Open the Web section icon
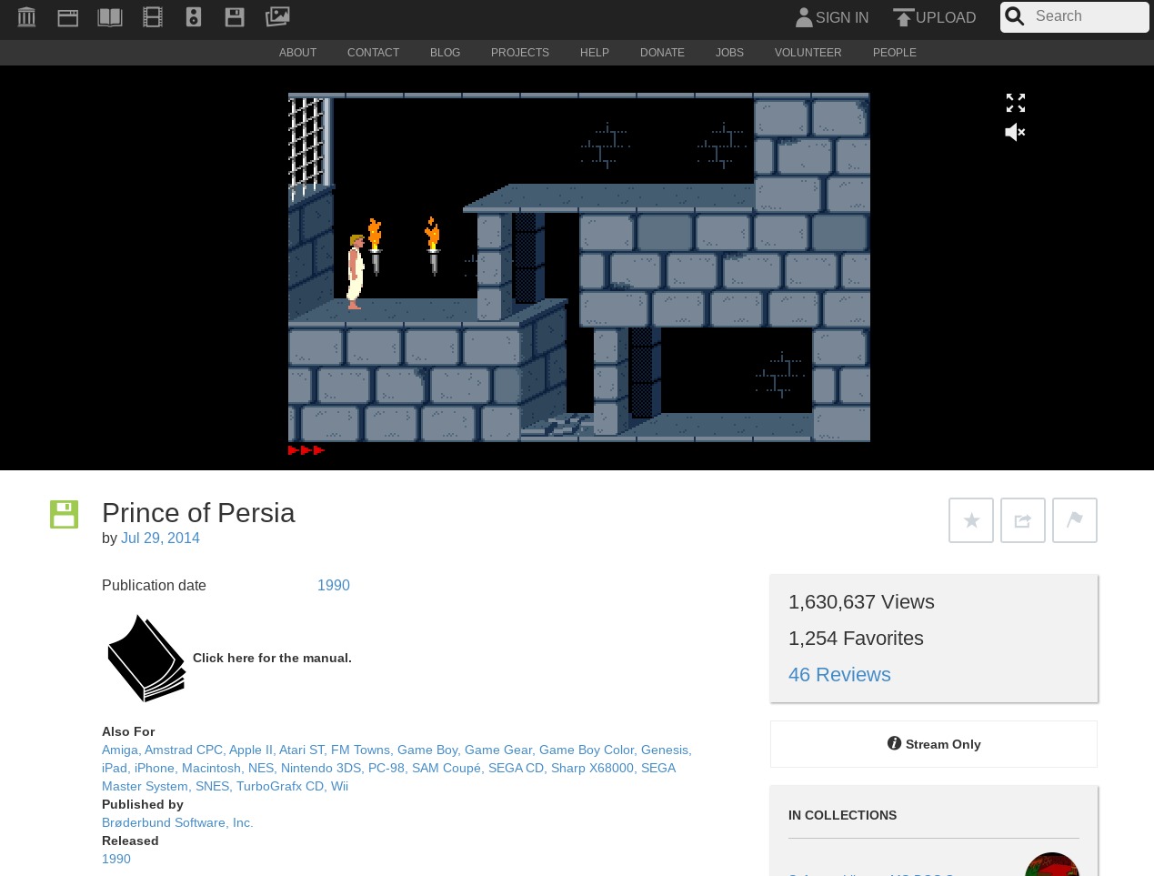This screenshot has width=1154, height=876. (x=68, y=17)
